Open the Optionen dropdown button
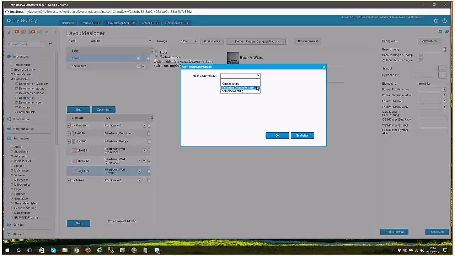The width and height of the screenshot is (455, 256). point(103,110)
